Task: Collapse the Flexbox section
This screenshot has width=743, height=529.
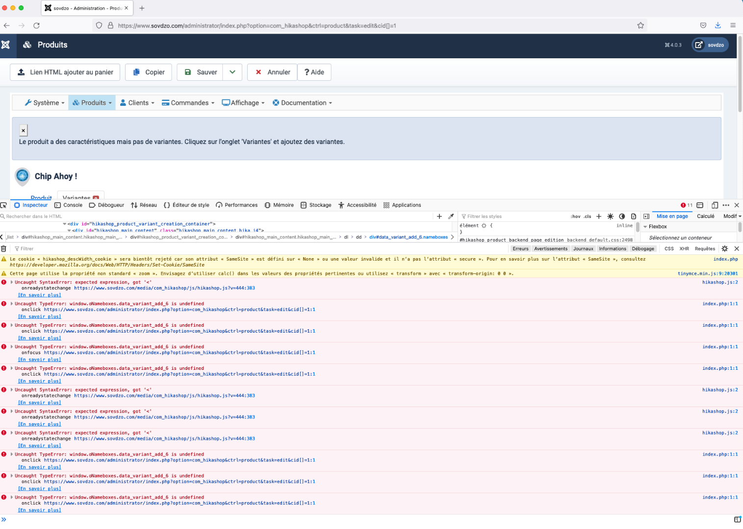Action: click(645, 227)
